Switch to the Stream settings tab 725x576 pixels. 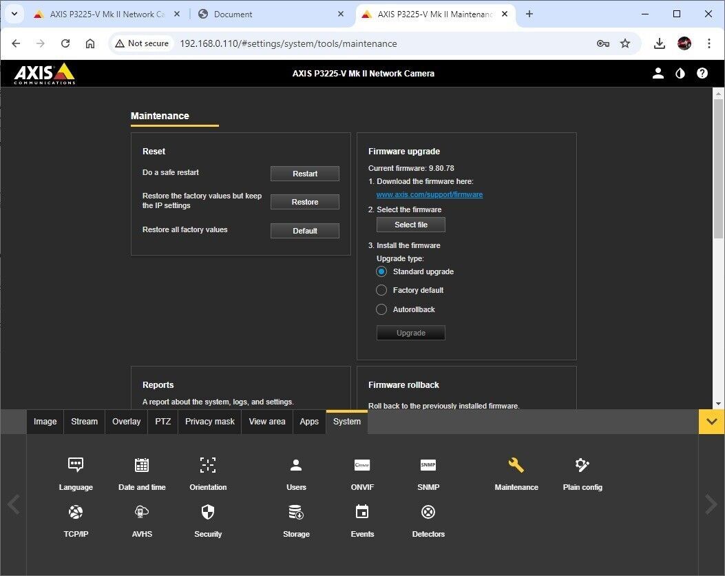tap(84, 422)
